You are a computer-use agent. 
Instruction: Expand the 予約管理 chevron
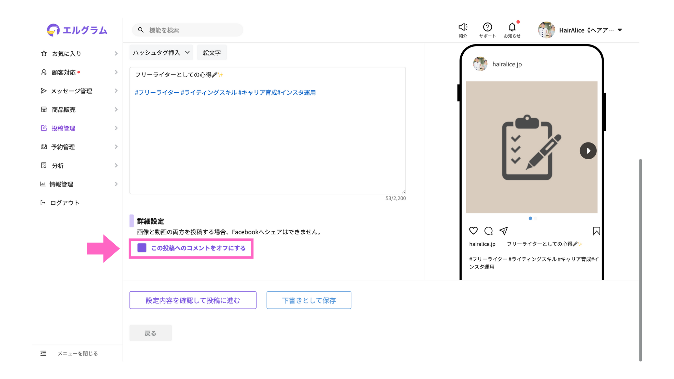click(116, 147)
